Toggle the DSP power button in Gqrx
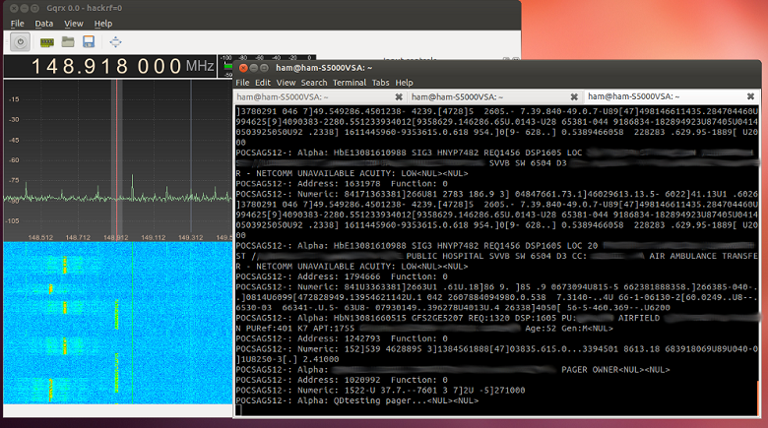The height and width of the screenshot is (428, 768). pos(20,41)
